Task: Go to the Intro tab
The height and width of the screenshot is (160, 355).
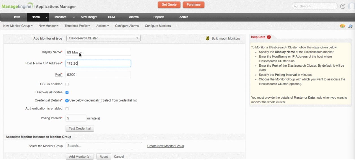Action: (x=17, y=17)
